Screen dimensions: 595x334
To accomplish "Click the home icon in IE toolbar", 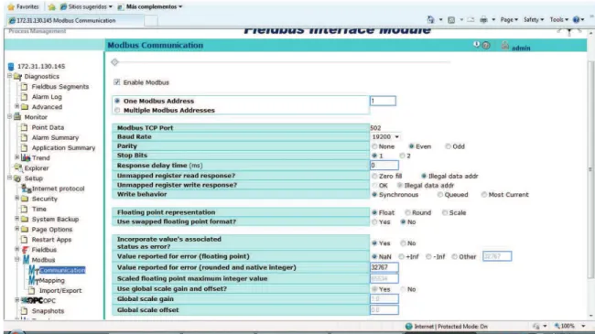I will 430,19.
